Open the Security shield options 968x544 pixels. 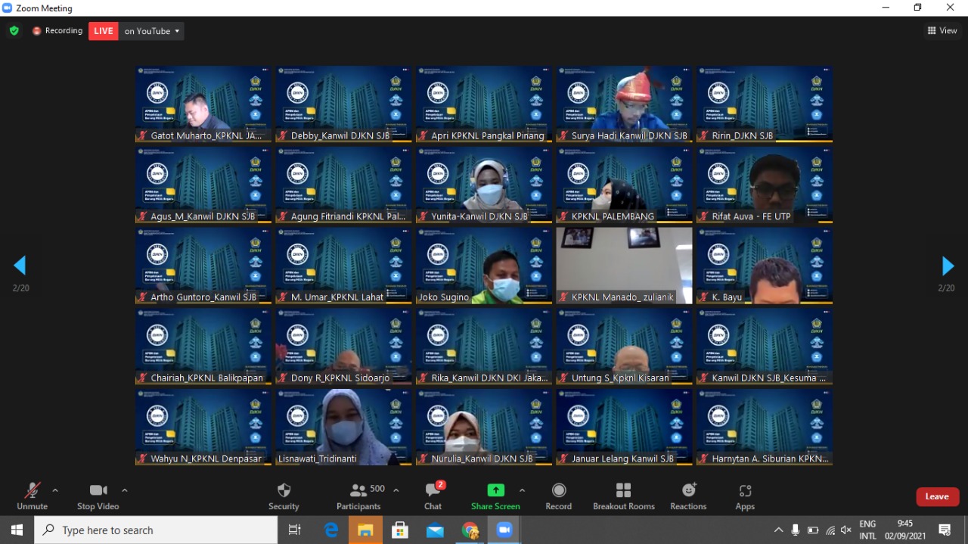284,496
